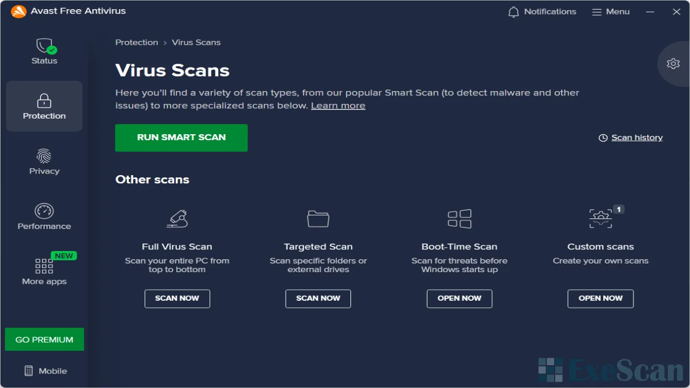Select the More apps sidebar label

(44, 281)
